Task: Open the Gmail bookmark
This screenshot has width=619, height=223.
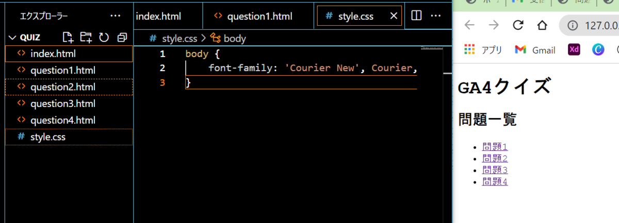Action: [535, 49]
